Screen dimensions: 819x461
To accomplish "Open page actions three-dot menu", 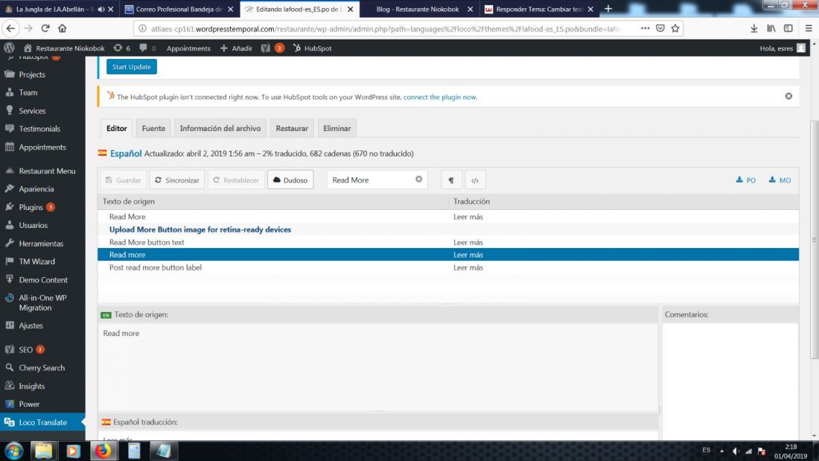I will pos(645,28).
